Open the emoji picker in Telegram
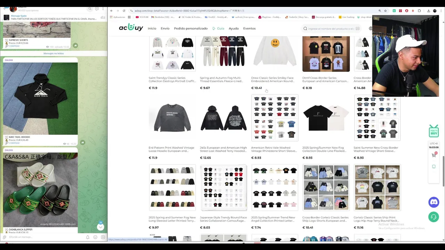The height and width of the screenshot is (250, 445). (x=95, y=237)
